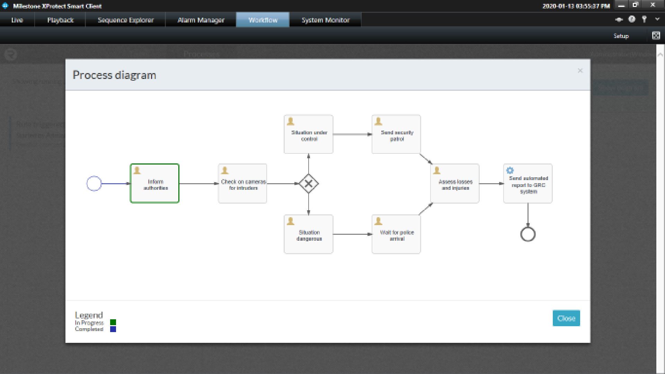Click the key login icon in toolbar

click(x=644, y=19)
